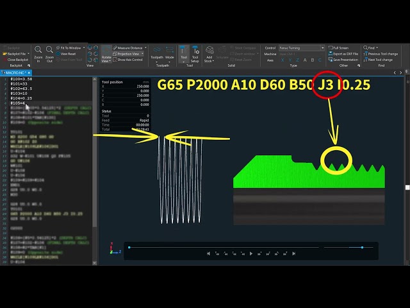
Task: Click the second view cube in top row
Action: coord(96,47)
